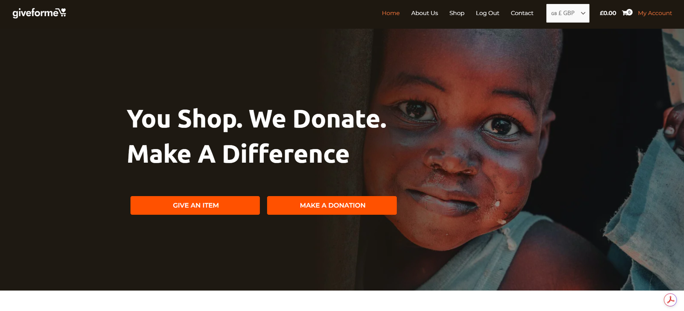Open the About Us page
The width and height of the screenshot is (684, 311).
425,13
